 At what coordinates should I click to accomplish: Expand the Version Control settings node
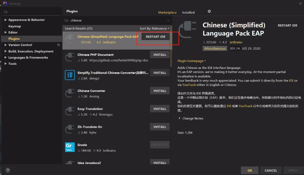[5, 45]
